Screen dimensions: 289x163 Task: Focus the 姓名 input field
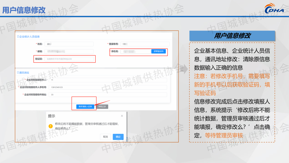click(x=69, y=44)
